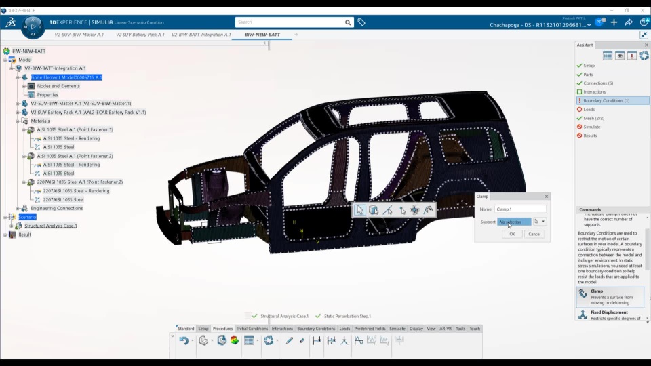Select Boundary Conditions (1) step in Assistant

coord(612,100)
